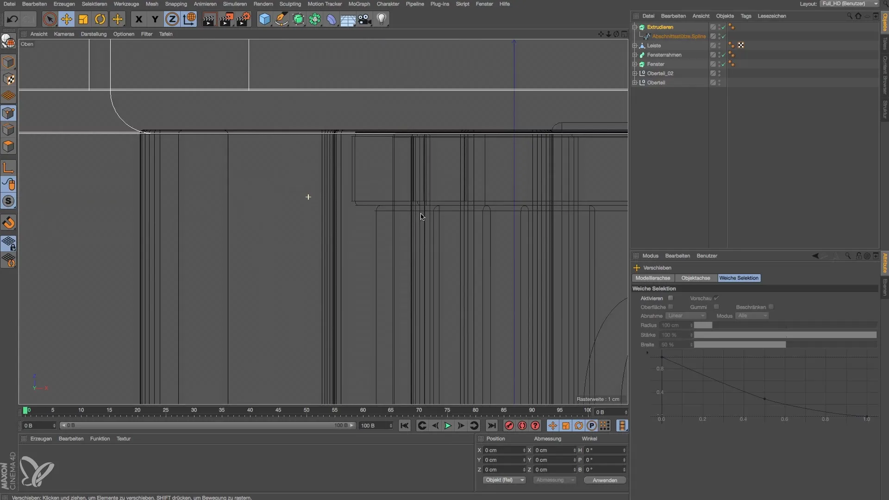
Task: Switch to polygons mode
Action: pos(8,147)
